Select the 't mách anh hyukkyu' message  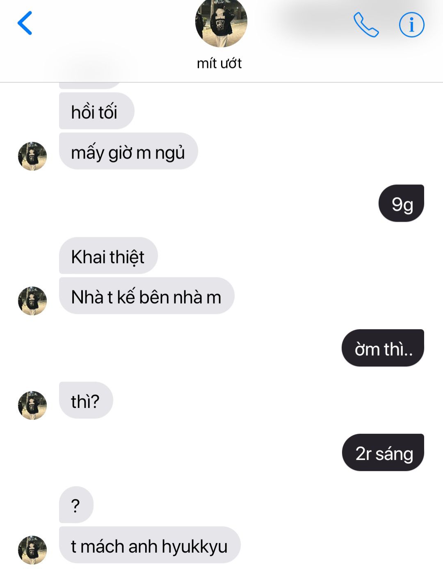150,545
